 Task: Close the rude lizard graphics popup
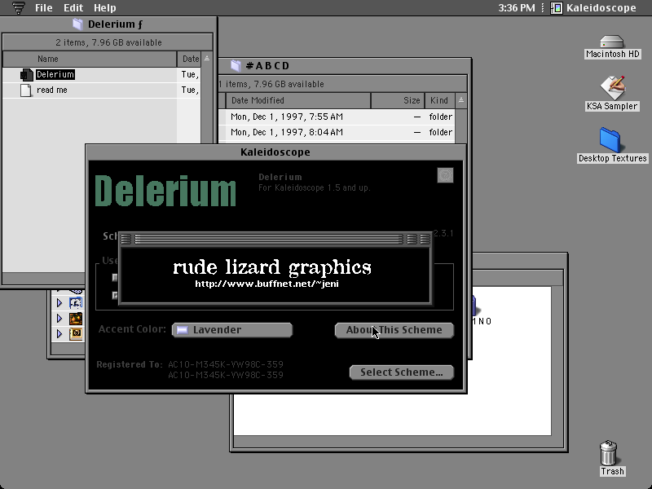pos(126,239)
